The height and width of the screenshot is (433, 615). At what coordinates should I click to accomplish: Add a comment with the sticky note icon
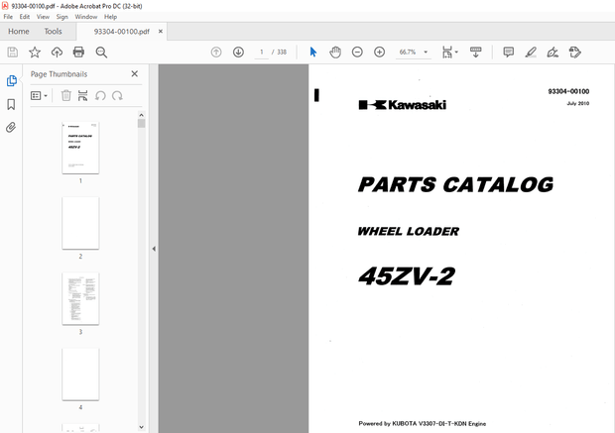pyautogui.click(x=508, y=52)
